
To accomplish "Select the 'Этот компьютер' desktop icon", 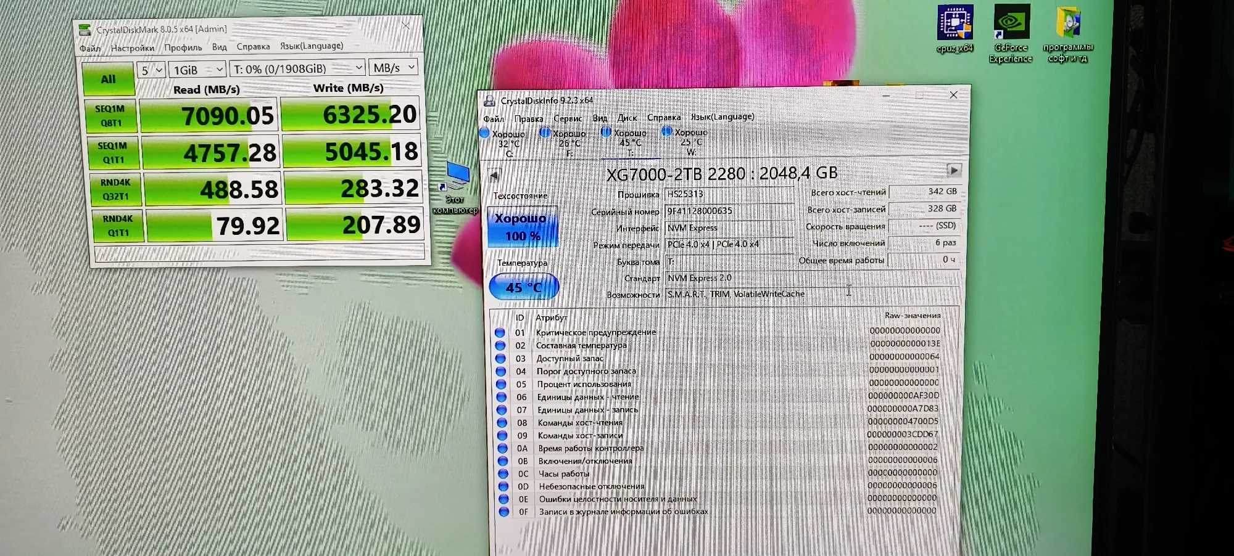I will [456, 188].
